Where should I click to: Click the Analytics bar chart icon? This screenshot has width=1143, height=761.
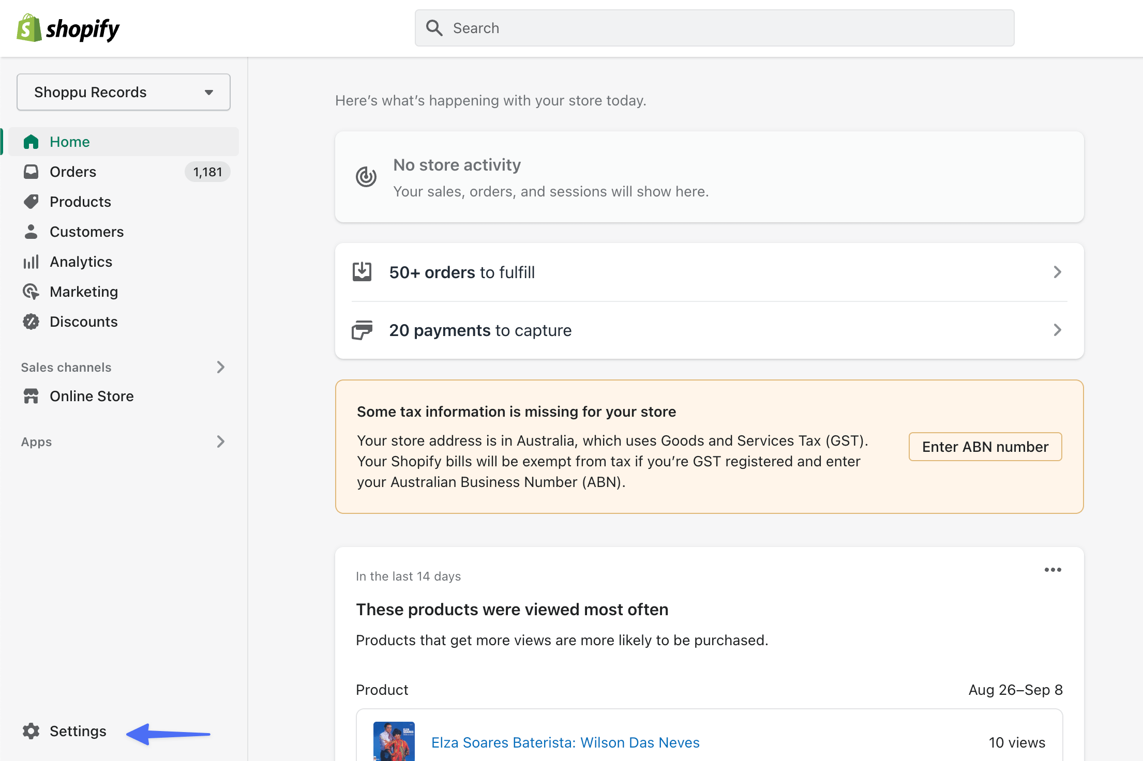[x=31, y=261]
